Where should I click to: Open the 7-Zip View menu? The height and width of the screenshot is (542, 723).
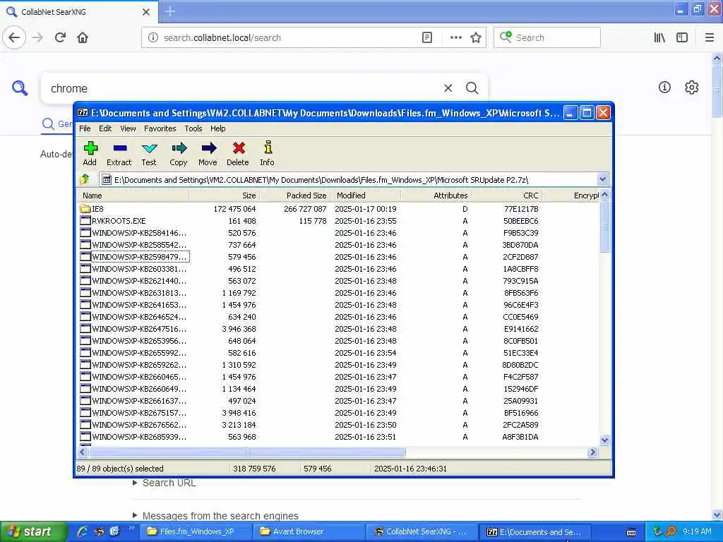128,128
